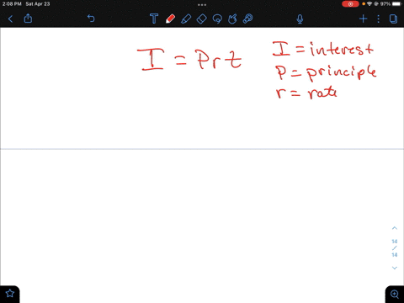The image size is (404, 303).
Task: Tap the multitasking three dots at top
Action: [x=202, y=5]
